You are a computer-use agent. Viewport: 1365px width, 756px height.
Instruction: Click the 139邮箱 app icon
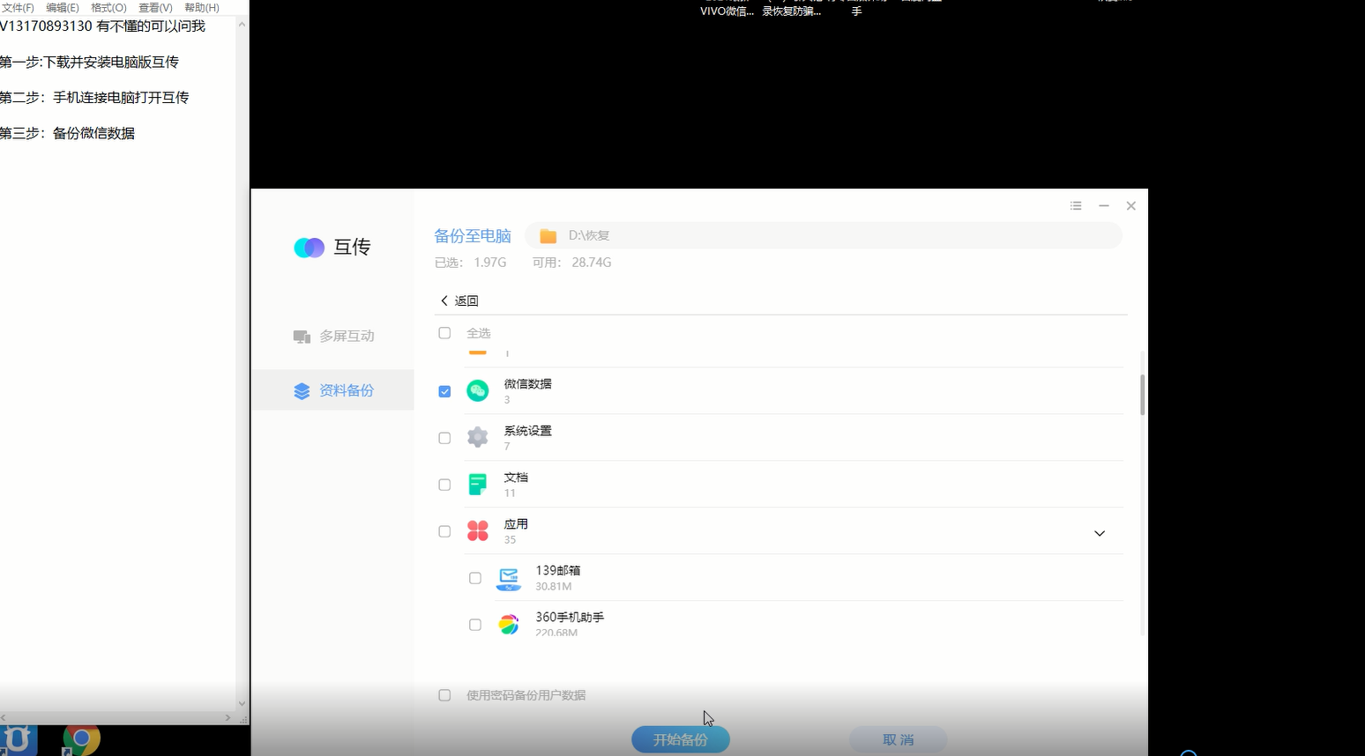tap(509, 578)
